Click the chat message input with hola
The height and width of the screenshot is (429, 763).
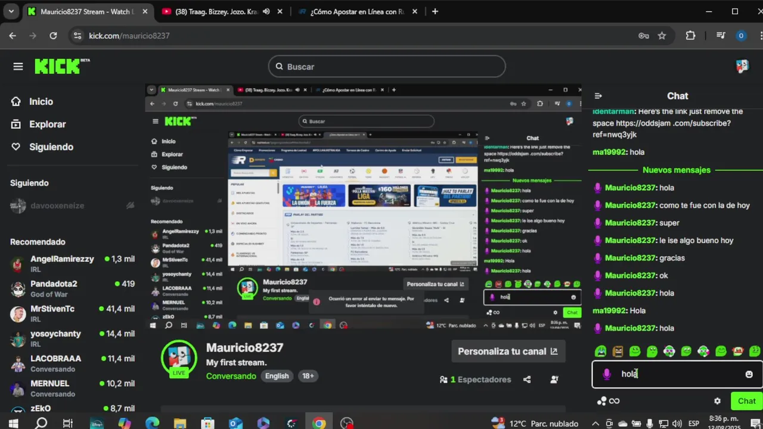(x=677, y=374)
